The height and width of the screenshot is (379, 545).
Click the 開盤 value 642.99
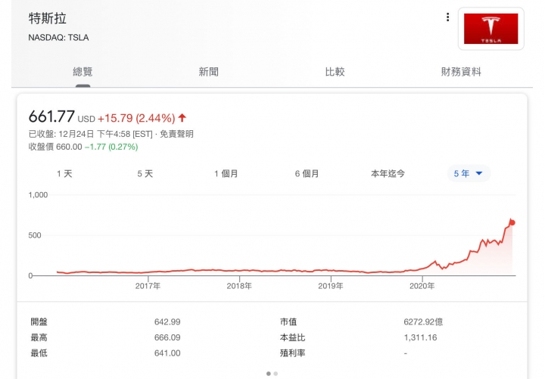pyautogui.click(x=167, y=322)
